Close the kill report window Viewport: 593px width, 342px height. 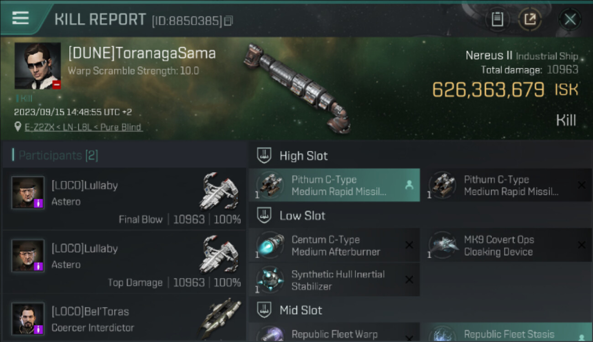[570, 19]
